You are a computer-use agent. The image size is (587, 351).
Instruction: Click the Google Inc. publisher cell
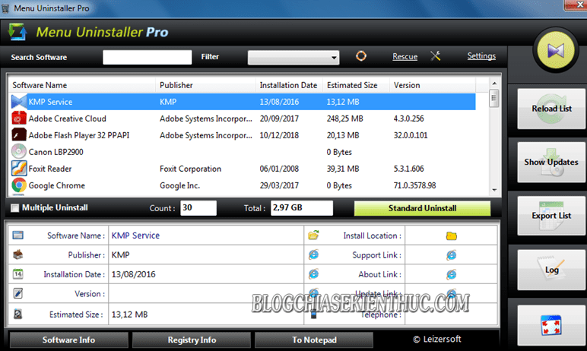pos(179,185)
